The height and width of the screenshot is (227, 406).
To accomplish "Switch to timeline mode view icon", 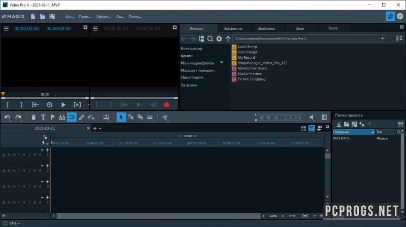I will (x=312, y=128).
